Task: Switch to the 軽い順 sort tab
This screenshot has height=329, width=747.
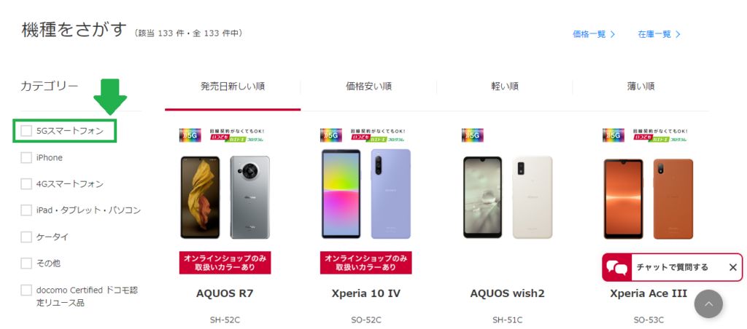Action: point(505,87)
